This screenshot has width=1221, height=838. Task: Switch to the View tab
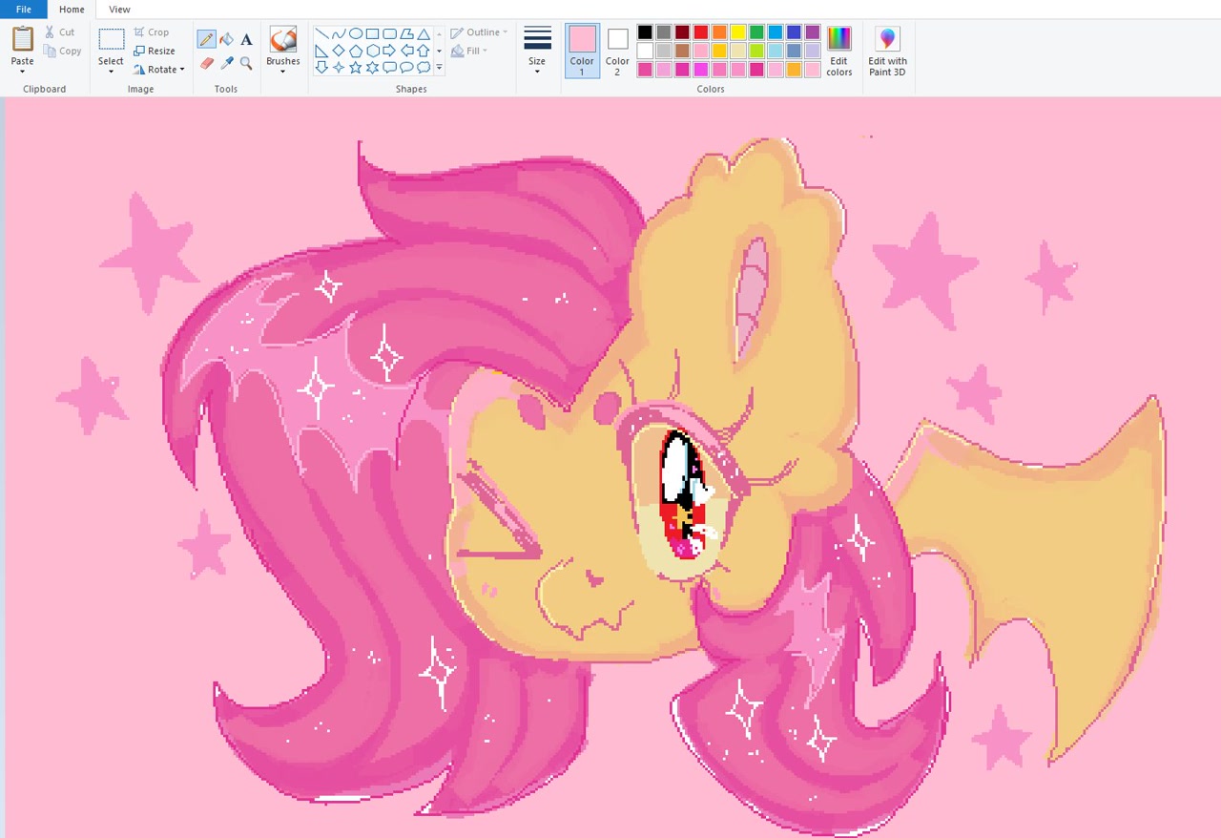click(118, 10)
